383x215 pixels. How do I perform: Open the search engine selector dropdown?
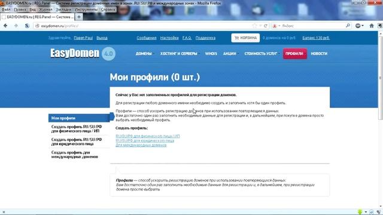pyautogui.click(x=276, y=26)
